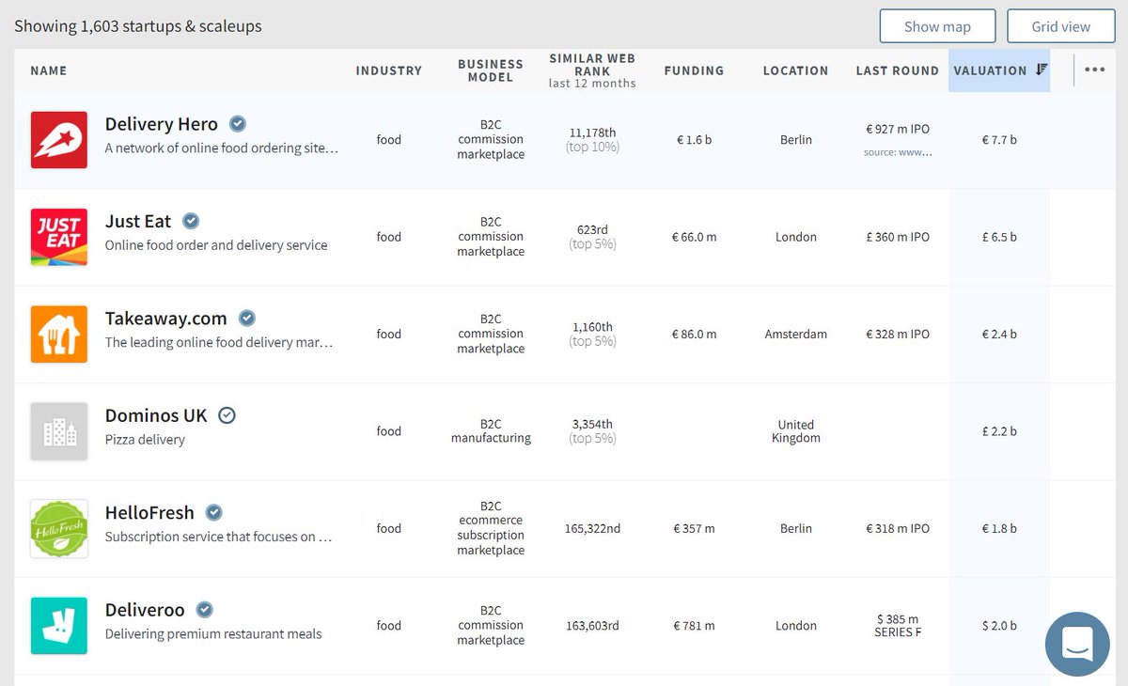
Task: Click verified badge next to Just Eat
Action: (191, 221)
